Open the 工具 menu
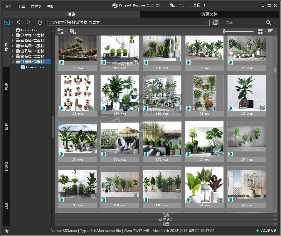This screenshot has width=281, height=236. point(21,6)
